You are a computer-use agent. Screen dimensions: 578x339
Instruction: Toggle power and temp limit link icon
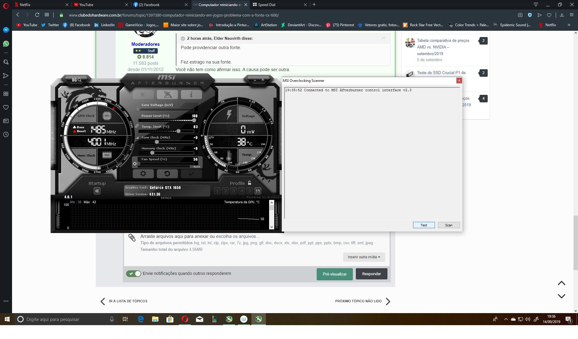(137, 126)
